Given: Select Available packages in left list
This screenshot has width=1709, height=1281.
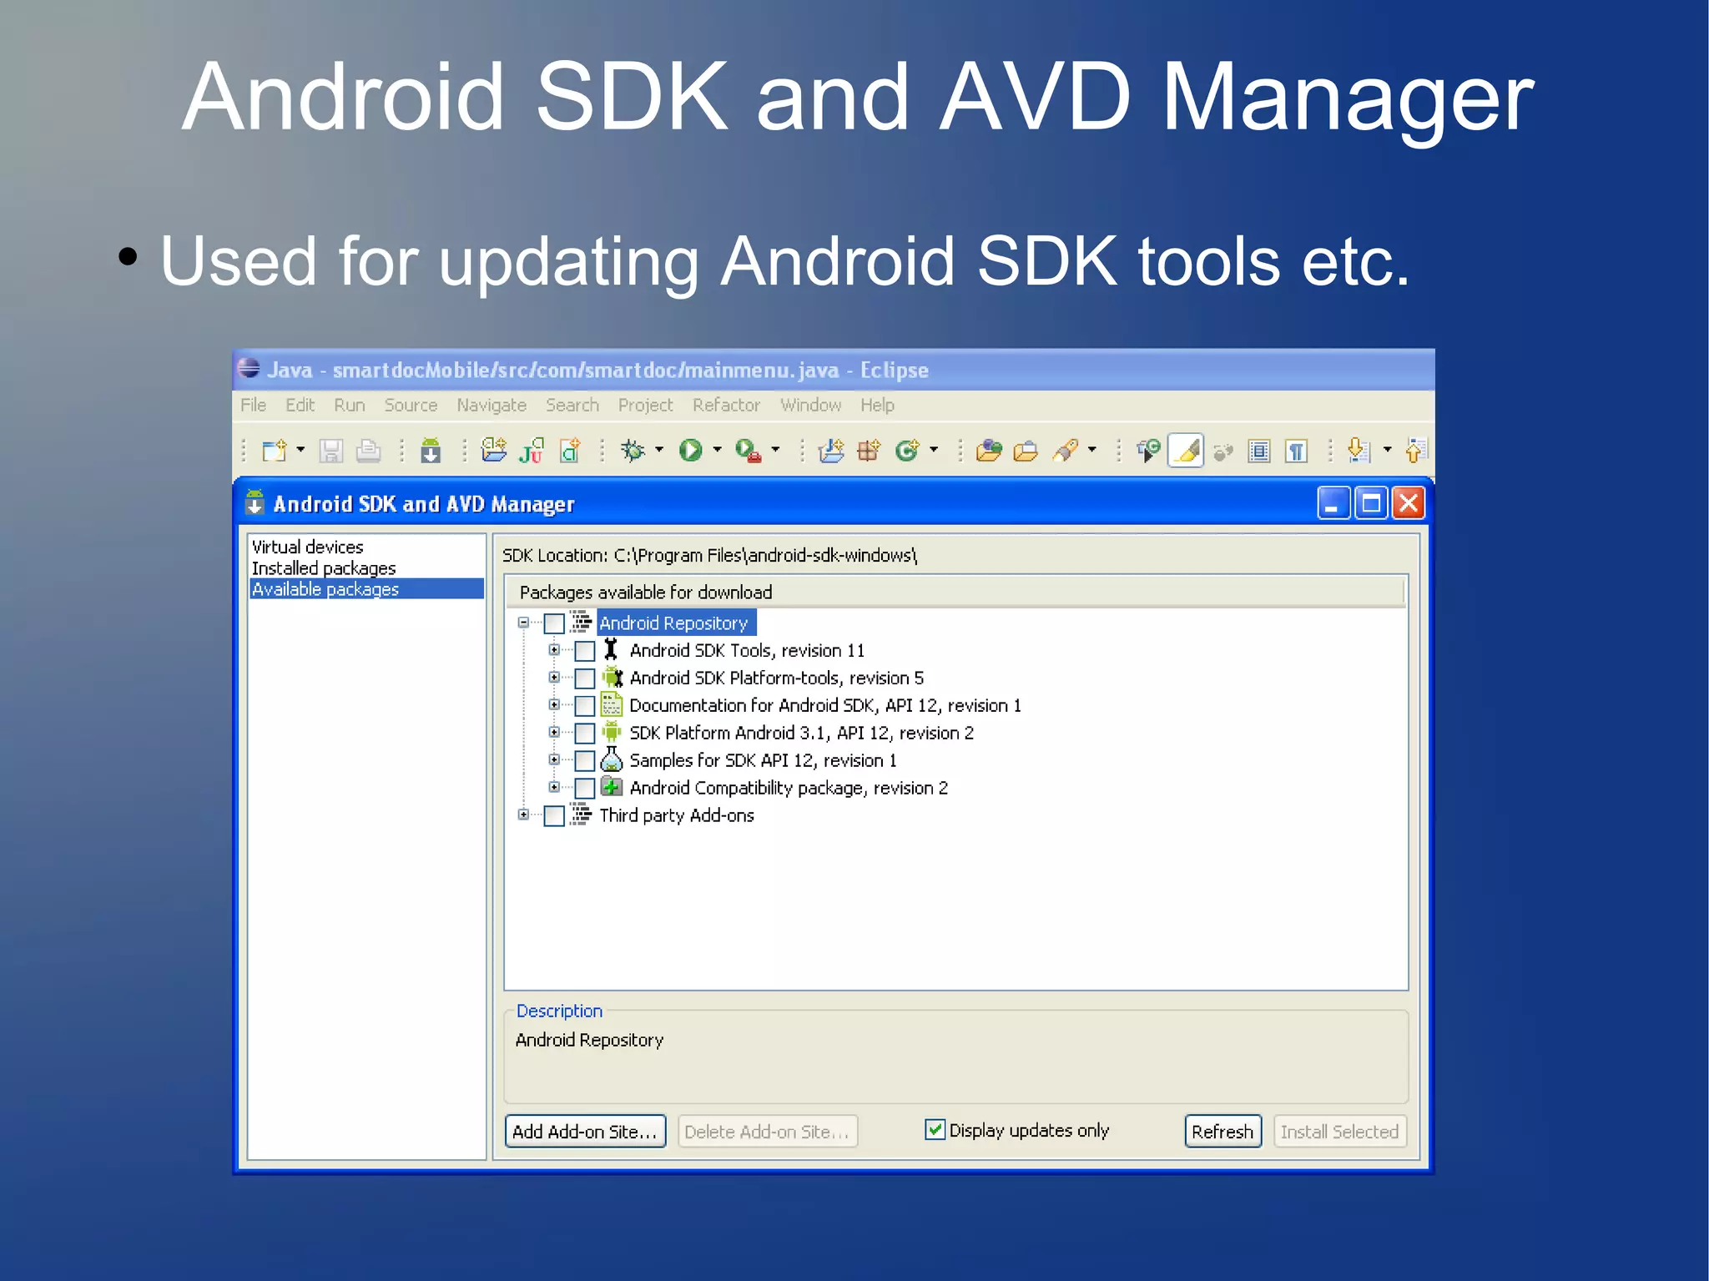Looking at the screenshot, I should click(366, 589).
